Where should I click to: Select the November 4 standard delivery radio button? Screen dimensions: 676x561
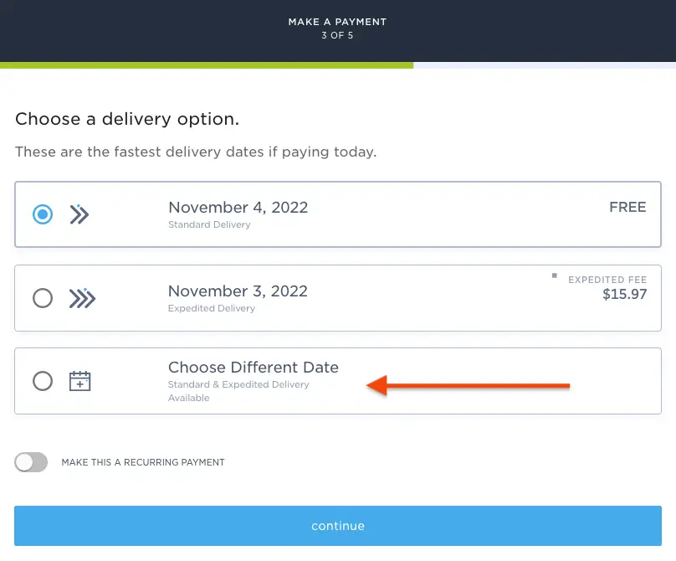coord(43,214)
